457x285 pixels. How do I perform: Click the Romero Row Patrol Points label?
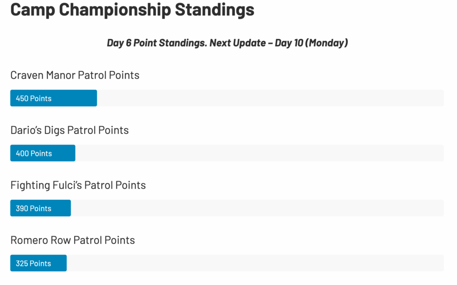[73, 240]
